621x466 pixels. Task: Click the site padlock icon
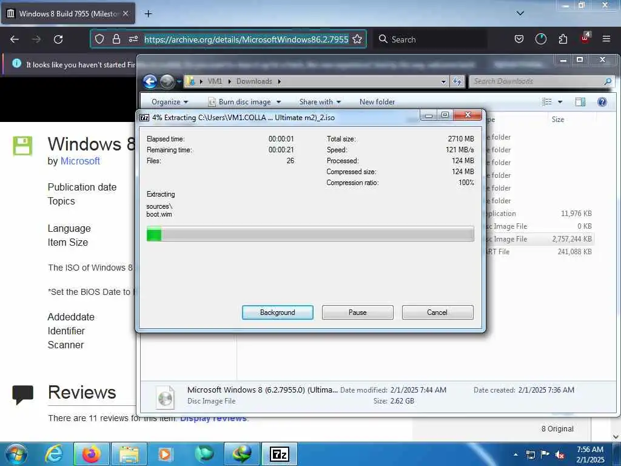click(x=116, y=39)
